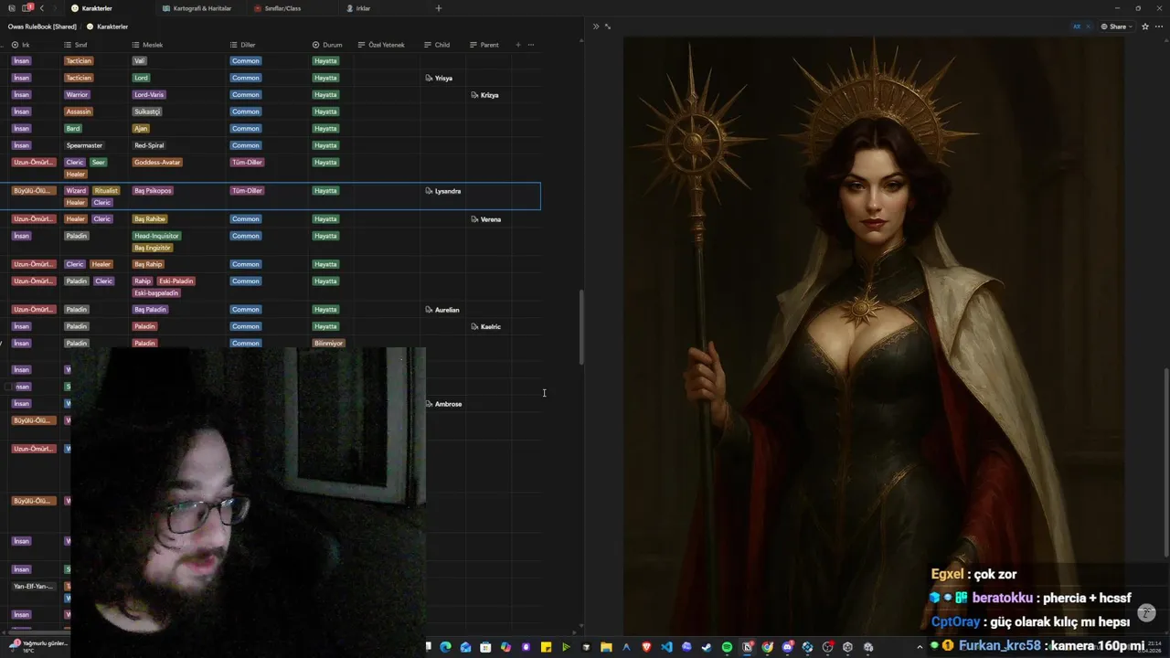Show hidden system tray icons
Viewport: 1170px width, 658px height.
pyautogui.click(x=920, y=647)
